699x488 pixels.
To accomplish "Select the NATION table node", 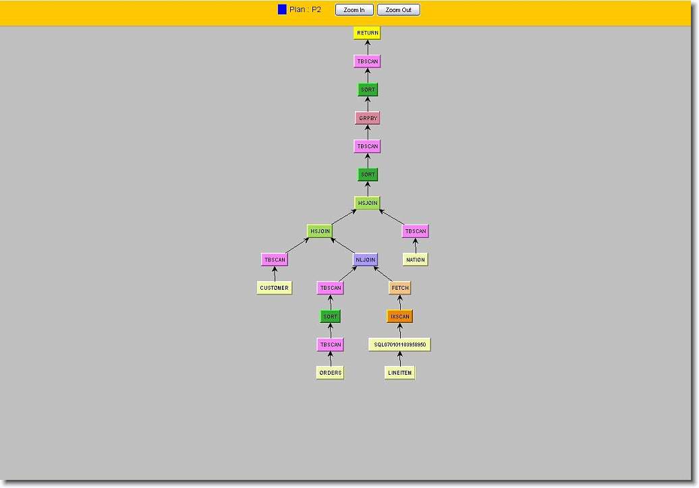I will coord(415,260).
